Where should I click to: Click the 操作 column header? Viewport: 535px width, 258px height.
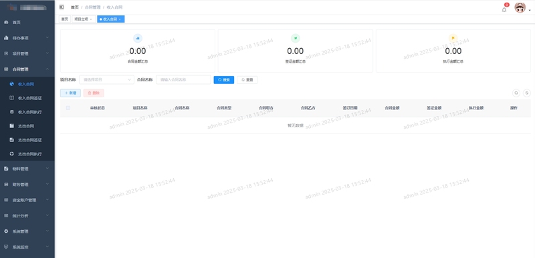click(514, 108)
